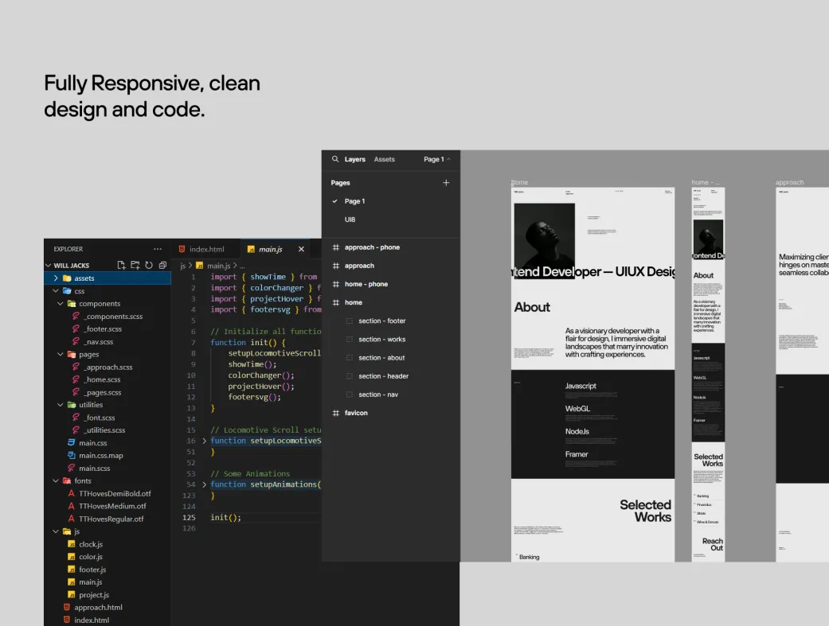Collapse all folders in Explorer
This screenshot has height=626, width=829.
[162, 265]
